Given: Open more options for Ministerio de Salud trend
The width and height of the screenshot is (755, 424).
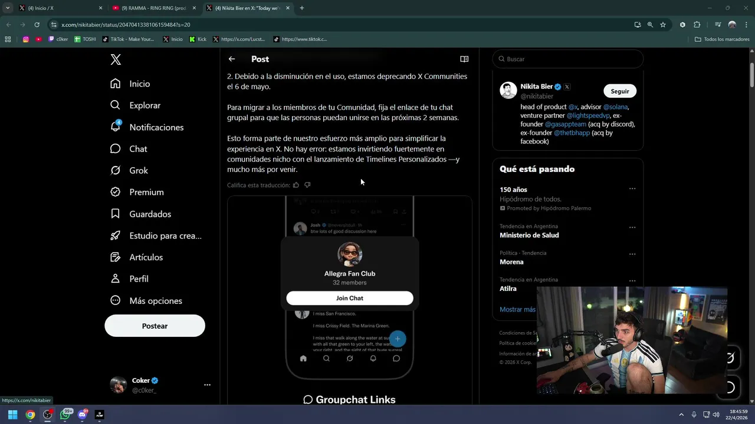Looking at the screenshot, I should click(x=632, y=227).
